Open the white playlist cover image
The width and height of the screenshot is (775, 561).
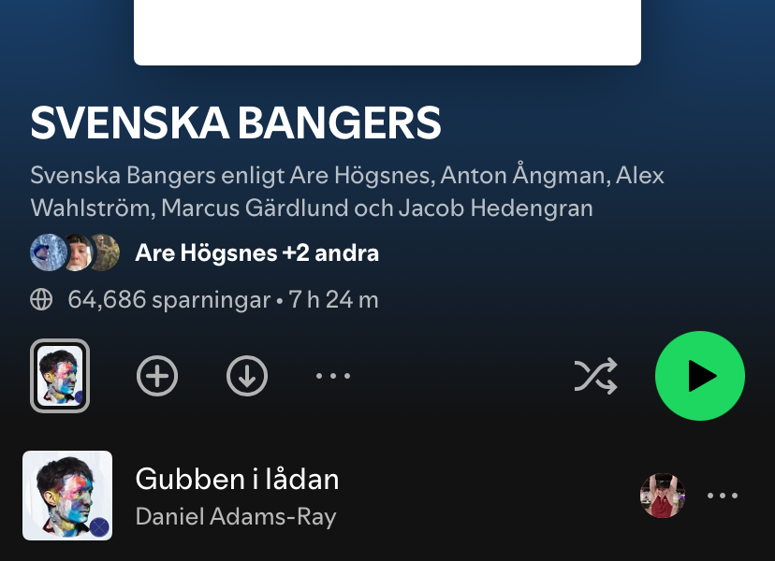[x=387, y=33]
